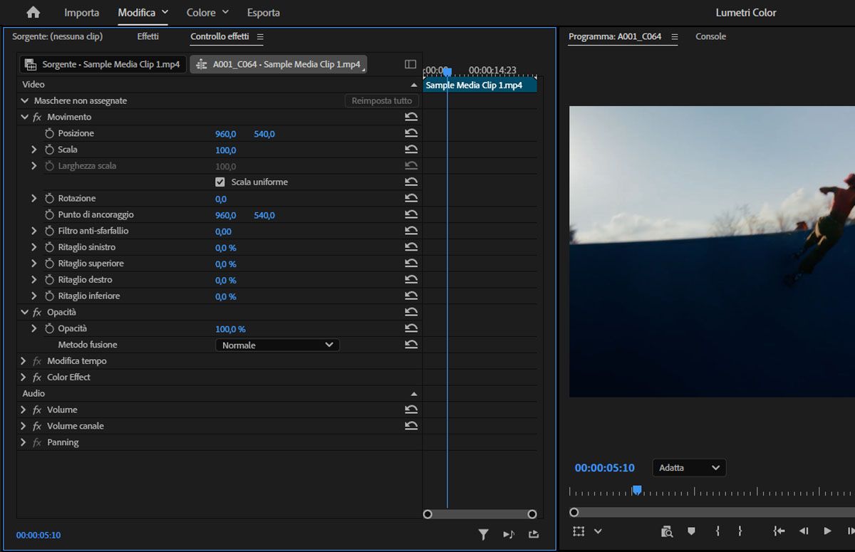Toggle animation stopwatch for Opacità
Screen dimensions: 855x552
point(49,328)
